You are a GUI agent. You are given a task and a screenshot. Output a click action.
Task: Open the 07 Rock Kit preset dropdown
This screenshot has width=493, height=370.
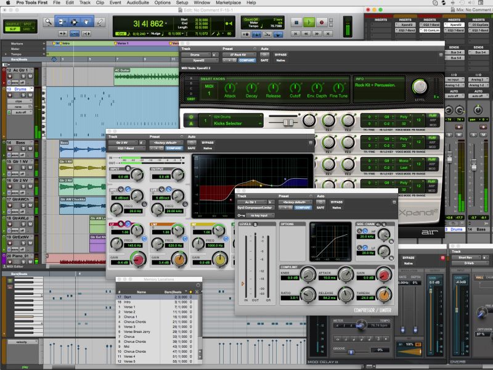coord(239,55)
